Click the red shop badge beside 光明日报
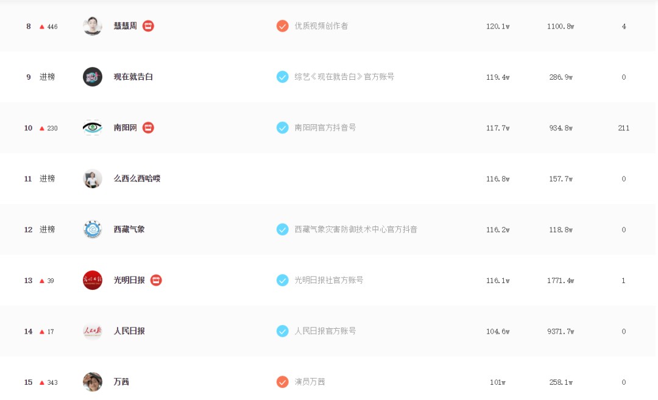 coord(156,280)
